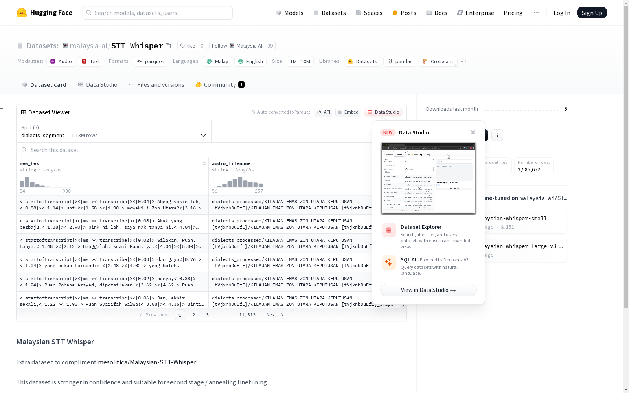The image size is (629, 393).
Task: Select the parquet format tag
Action: tap(150, 61)
